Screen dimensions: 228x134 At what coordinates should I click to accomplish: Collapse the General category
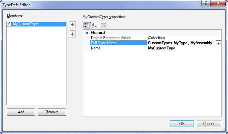87,33
